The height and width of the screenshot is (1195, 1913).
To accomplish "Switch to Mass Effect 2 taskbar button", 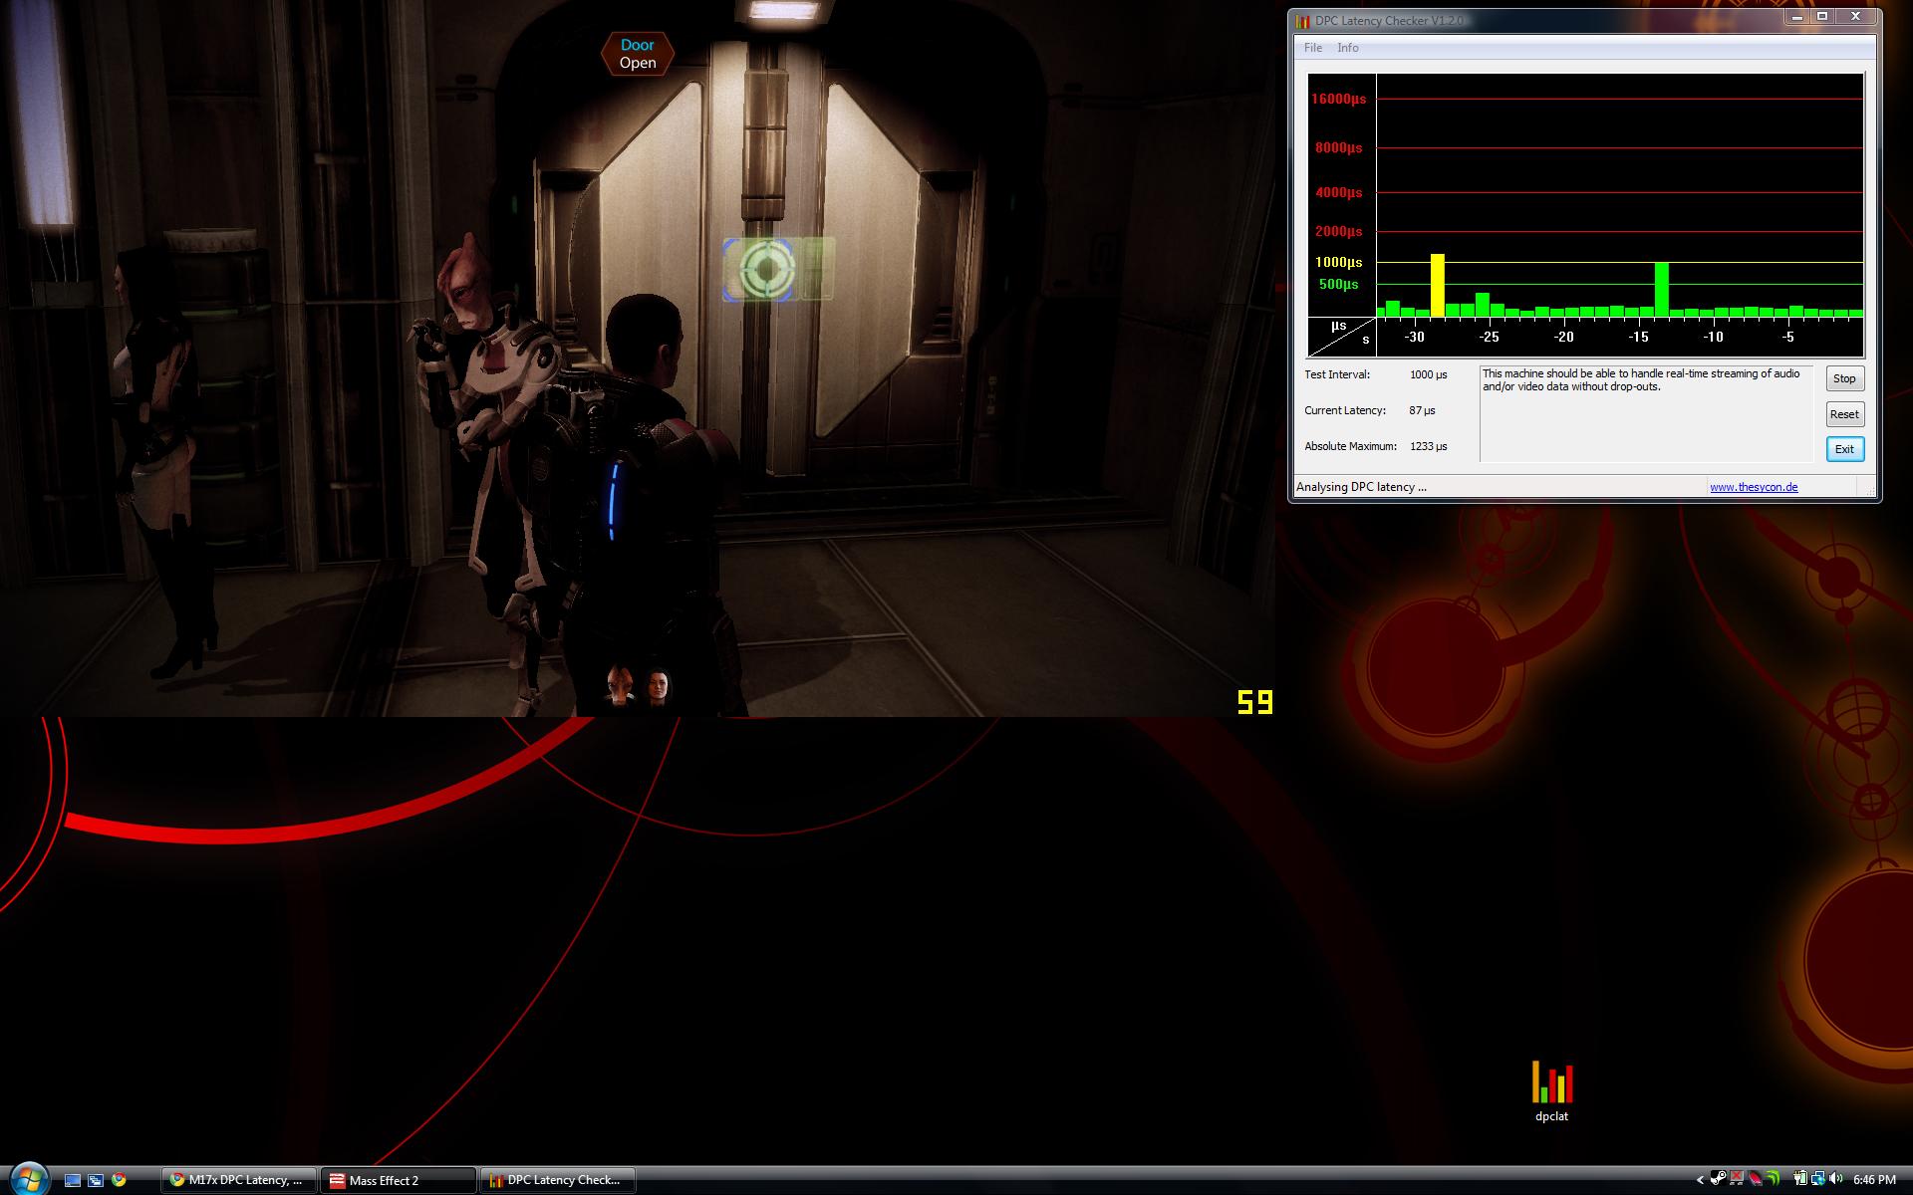I will coord(398,1180).
